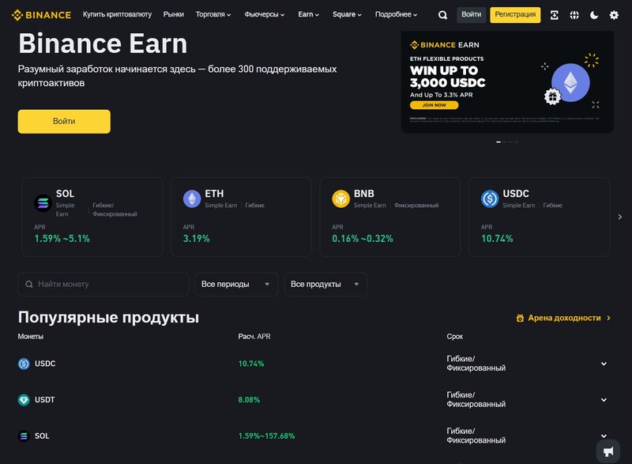Click WIN UP TO 3,000 USDC banner text
This screenshot has height=464, width=632.
click(447, 77)
